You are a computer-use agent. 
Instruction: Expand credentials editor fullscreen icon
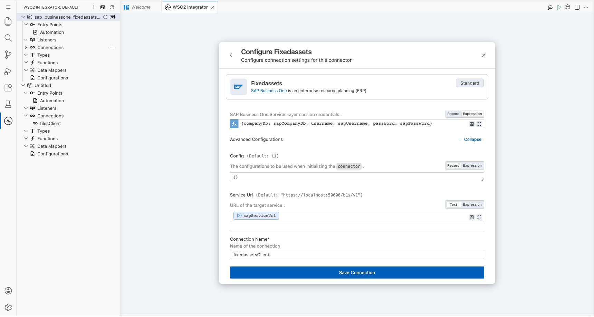pyautogui.click(x=479, y=124)
